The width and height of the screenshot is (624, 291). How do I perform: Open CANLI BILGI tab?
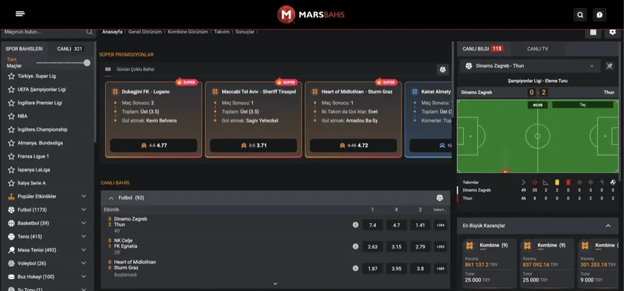(x=482, y=49)
